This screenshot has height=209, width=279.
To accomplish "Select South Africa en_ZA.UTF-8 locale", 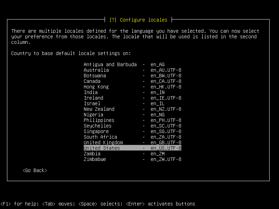I will coord(132,137).
